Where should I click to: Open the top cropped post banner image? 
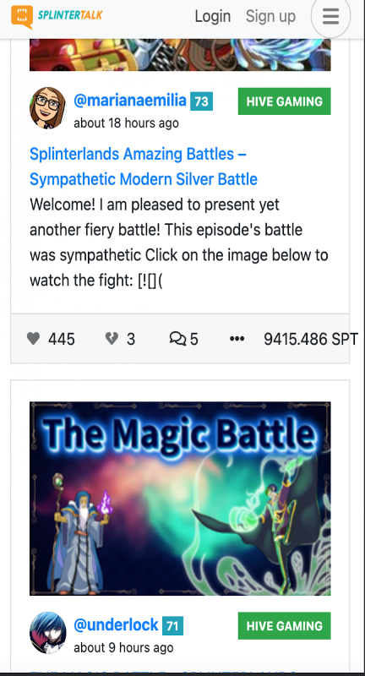[180, 55]
